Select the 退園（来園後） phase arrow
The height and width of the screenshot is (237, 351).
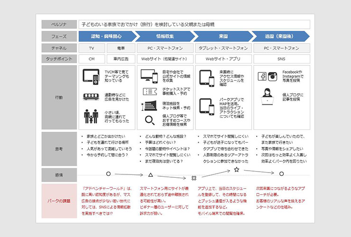pyautogui.click(x=281, y=36)
